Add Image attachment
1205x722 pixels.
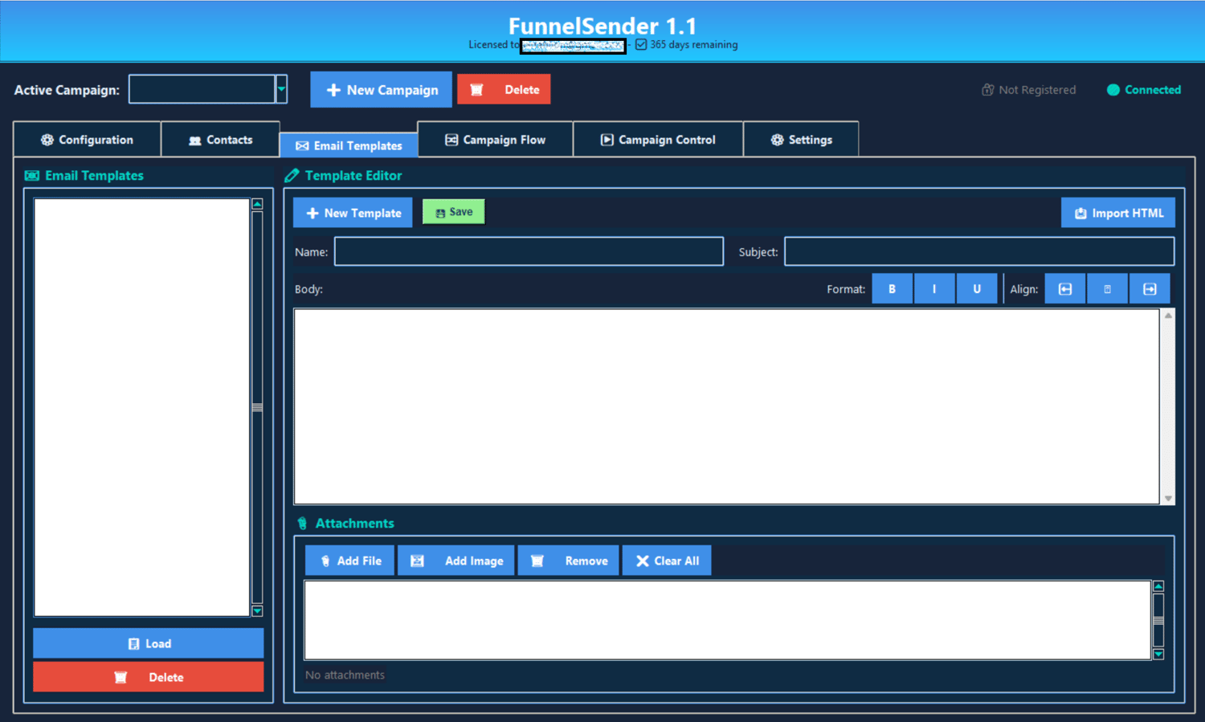[455, 561]
